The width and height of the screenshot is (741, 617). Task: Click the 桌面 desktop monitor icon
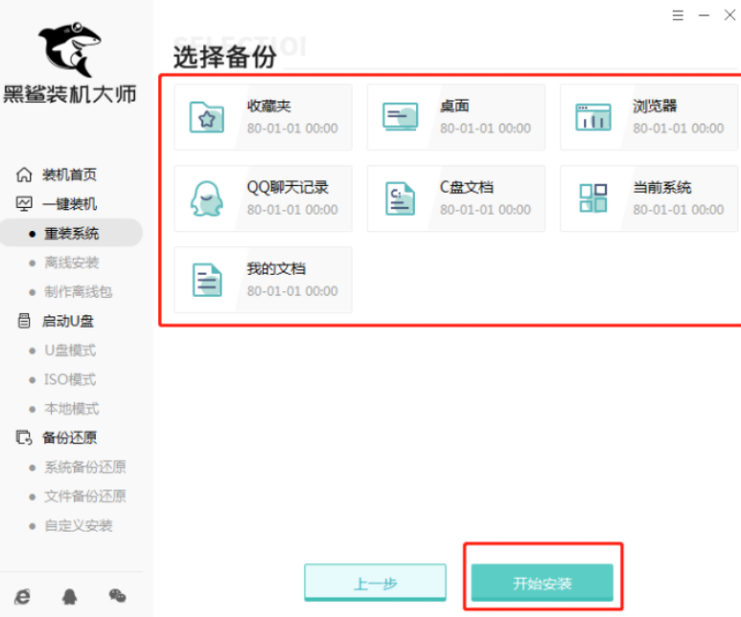[400, 117]
